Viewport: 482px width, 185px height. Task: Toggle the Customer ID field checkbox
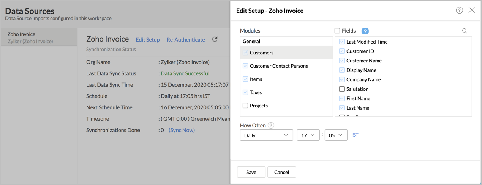tap(342, 51)
